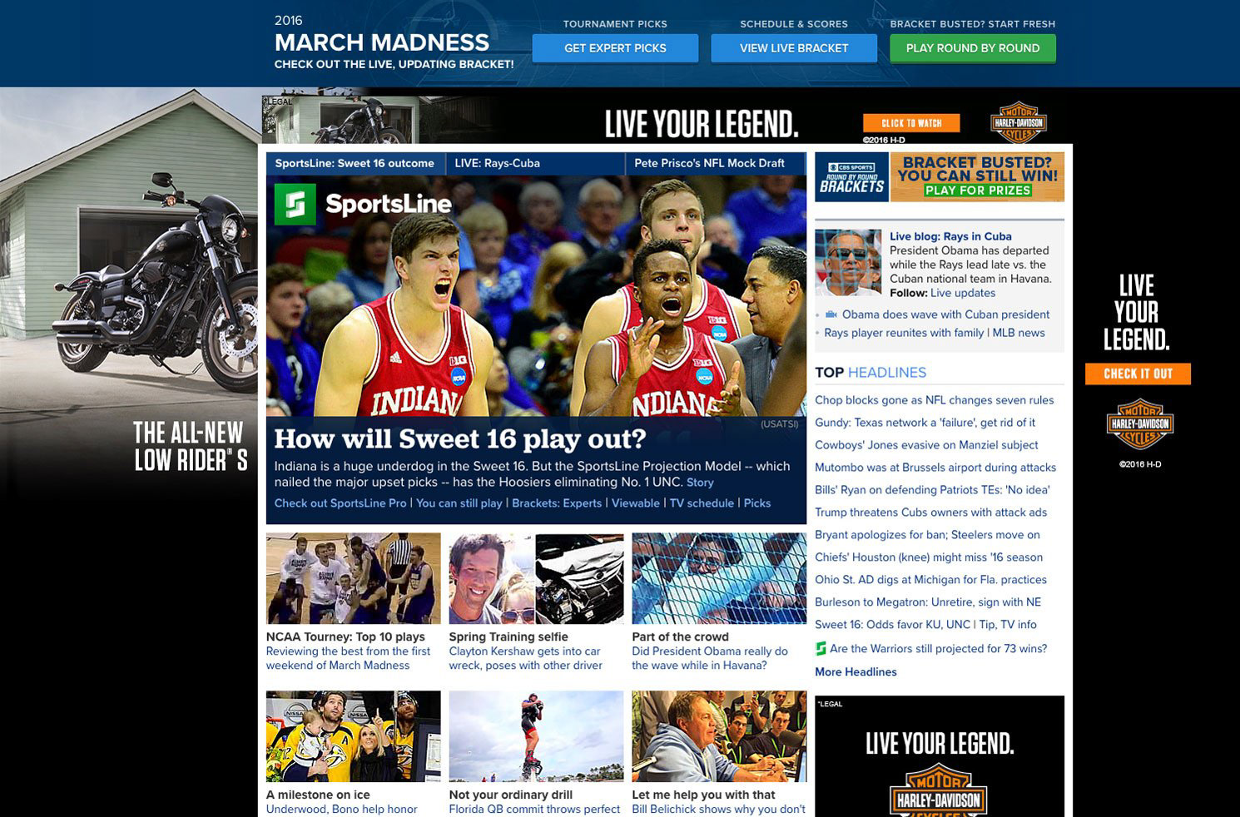This screenshot has width=1240, height=817.
Task: Click the Live updates link
Action: pyautogui.click(x=963, y=293)
